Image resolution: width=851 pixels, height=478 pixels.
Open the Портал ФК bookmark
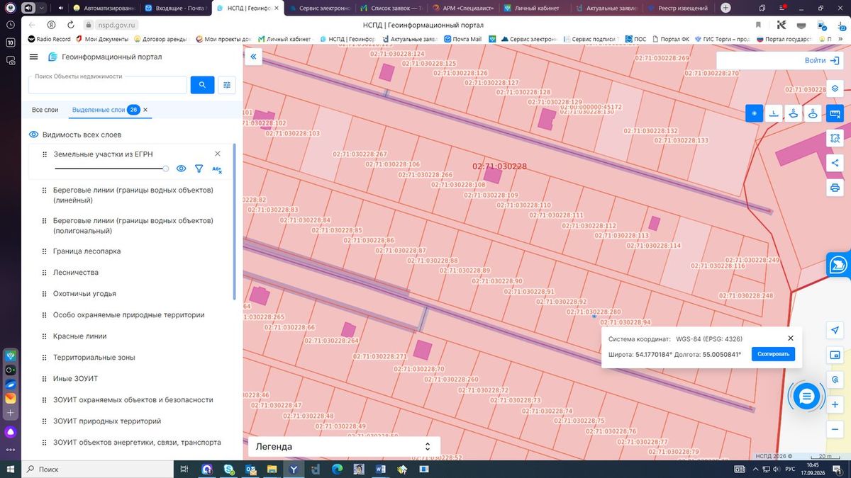(x=670, y=39)
